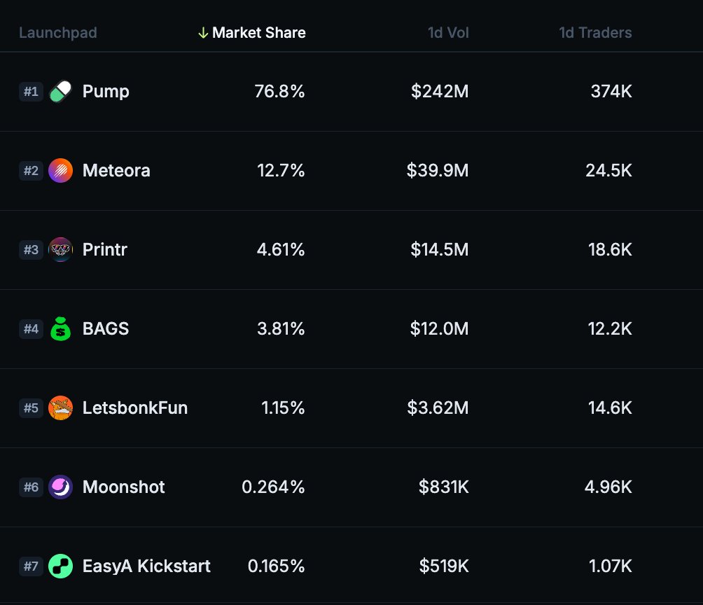Select the BAGS launchpad name
This screenshot has width=703, height=605.
coord(106,329)
